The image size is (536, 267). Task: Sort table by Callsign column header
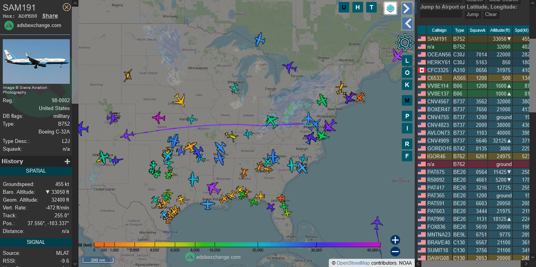[x=439, y=30]
